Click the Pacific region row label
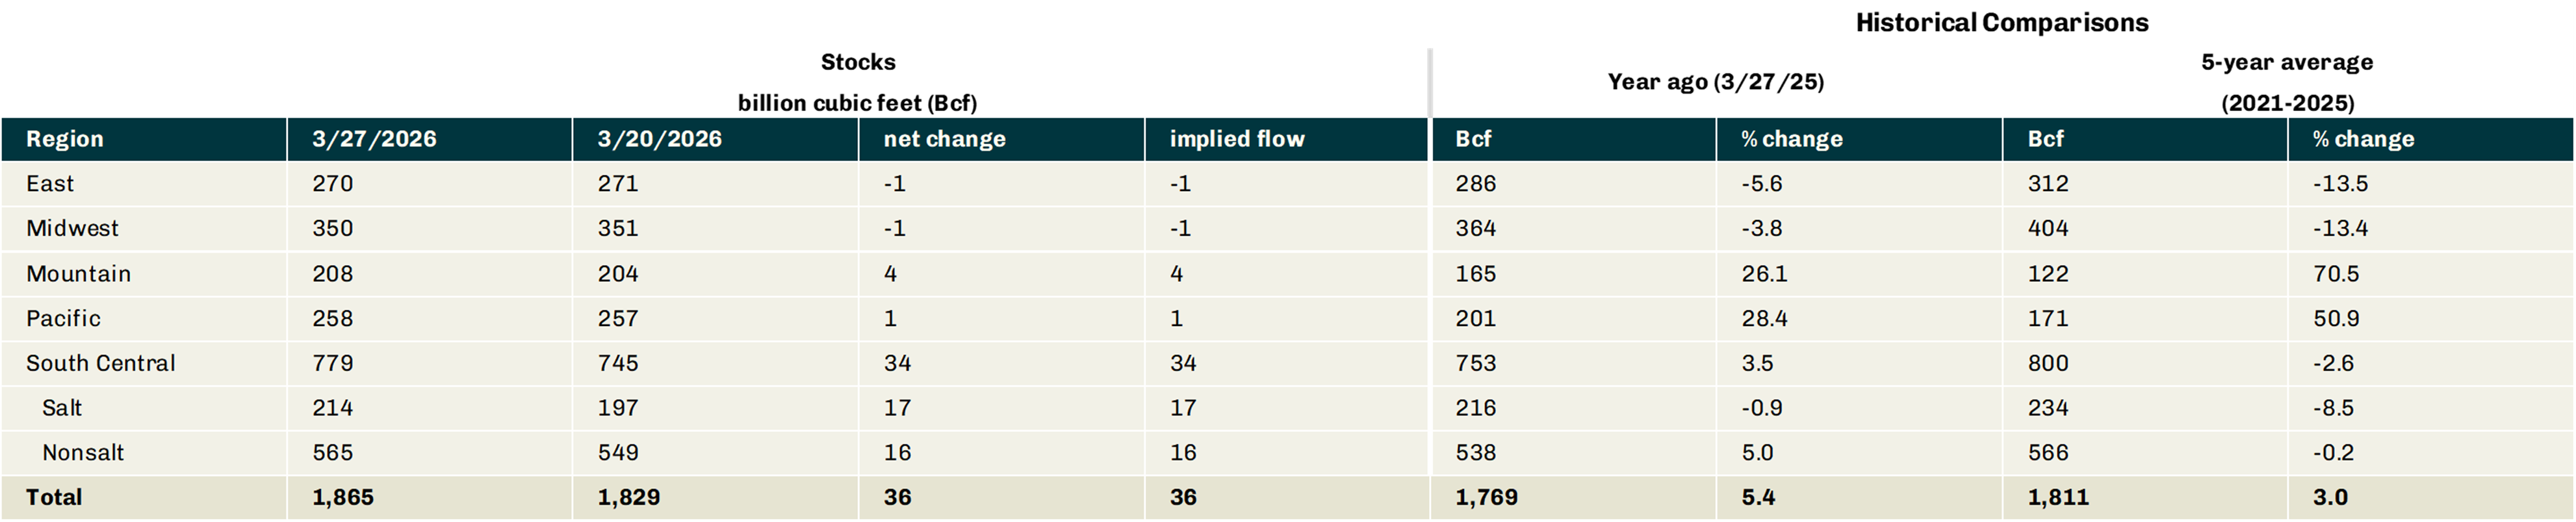The image size is (2576, 522). [63, 319]
